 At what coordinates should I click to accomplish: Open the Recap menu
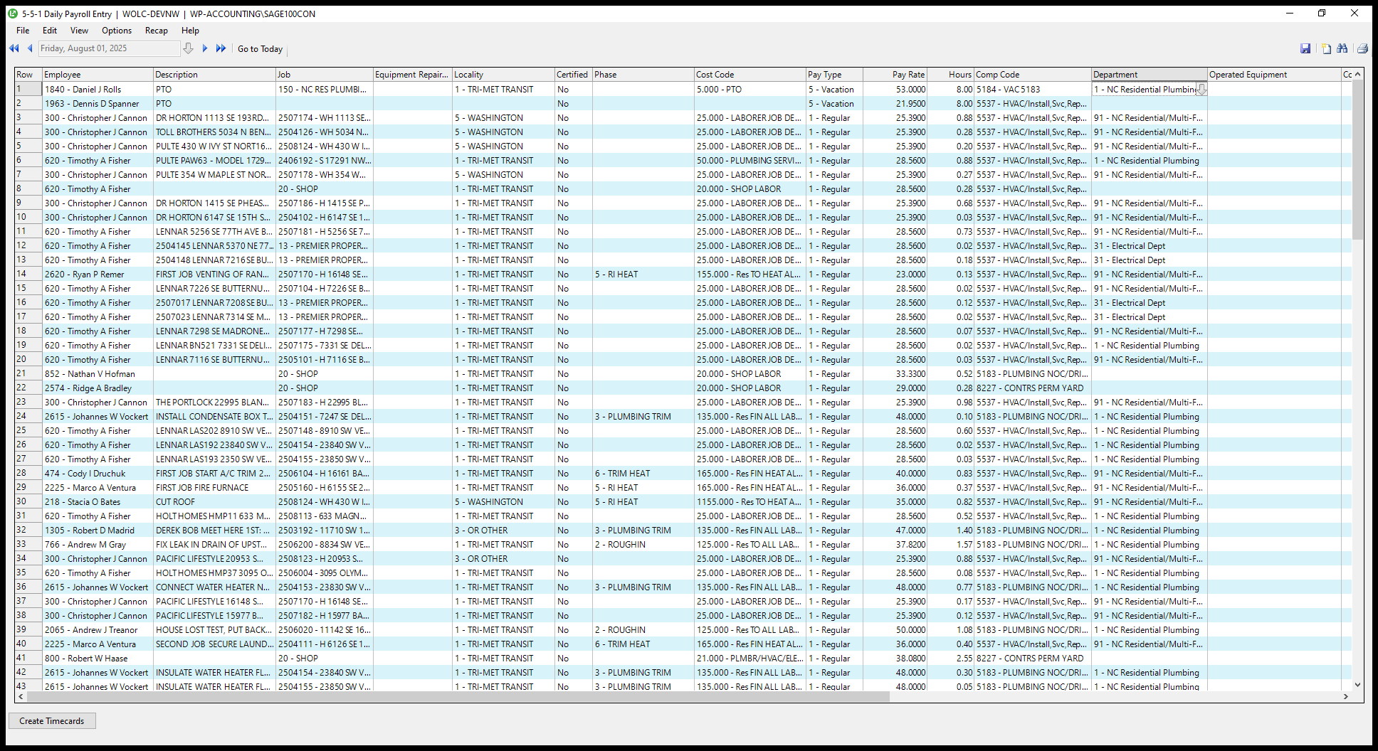pos(156,31)
